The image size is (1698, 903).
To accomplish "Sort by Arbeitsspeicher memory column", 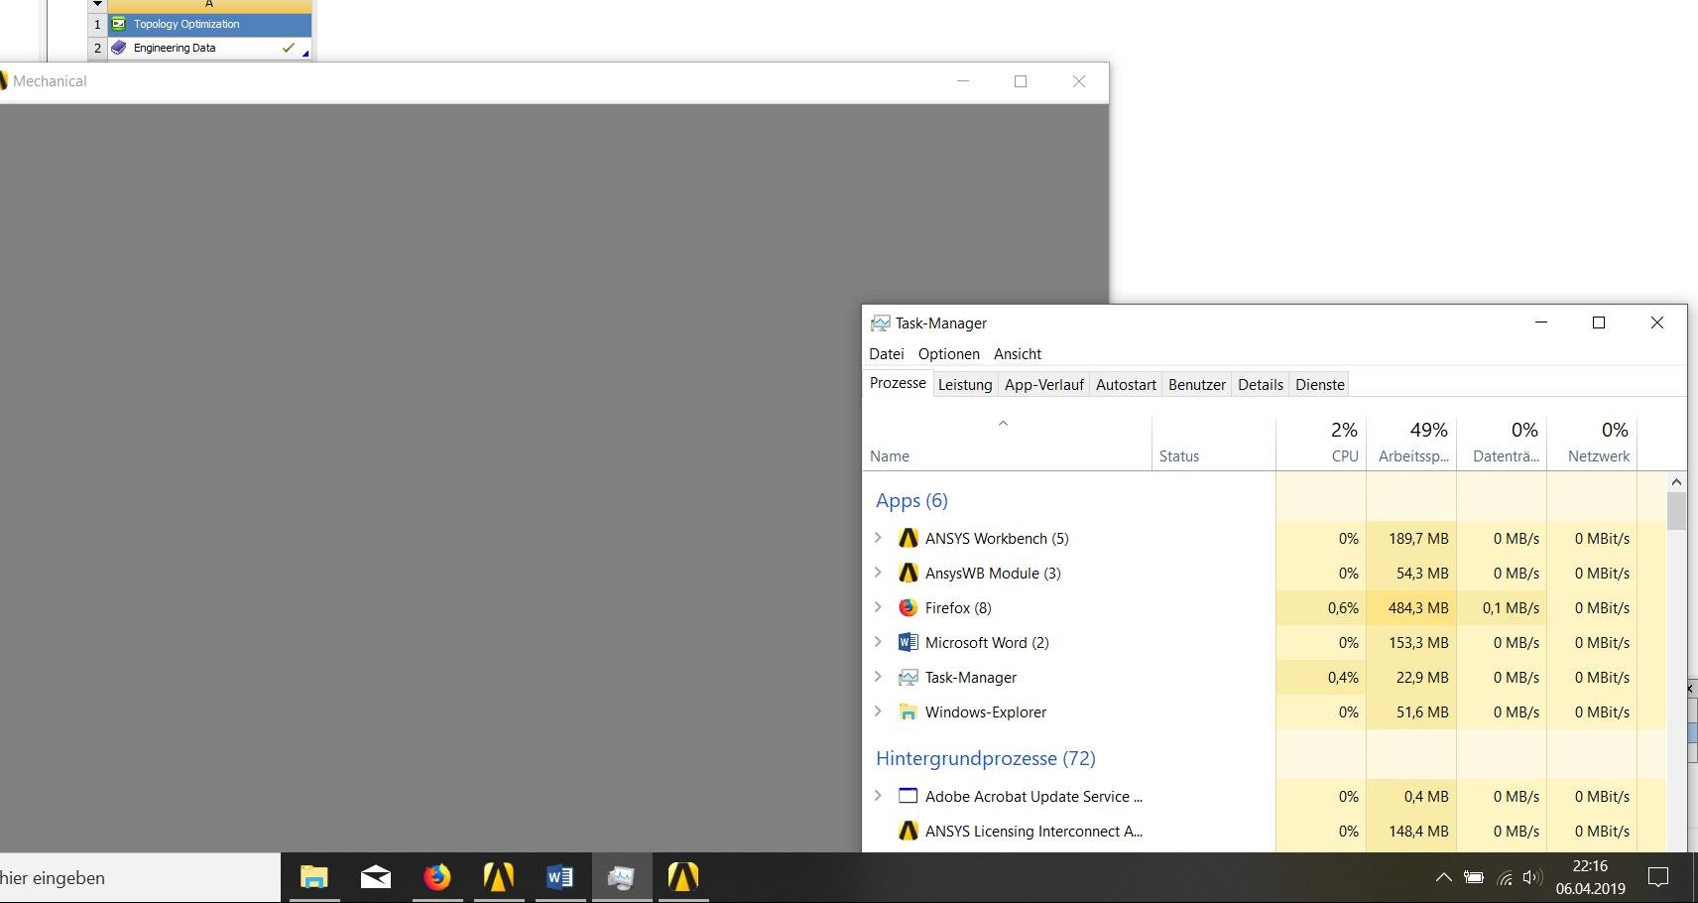I will [x=1411, y=443].
